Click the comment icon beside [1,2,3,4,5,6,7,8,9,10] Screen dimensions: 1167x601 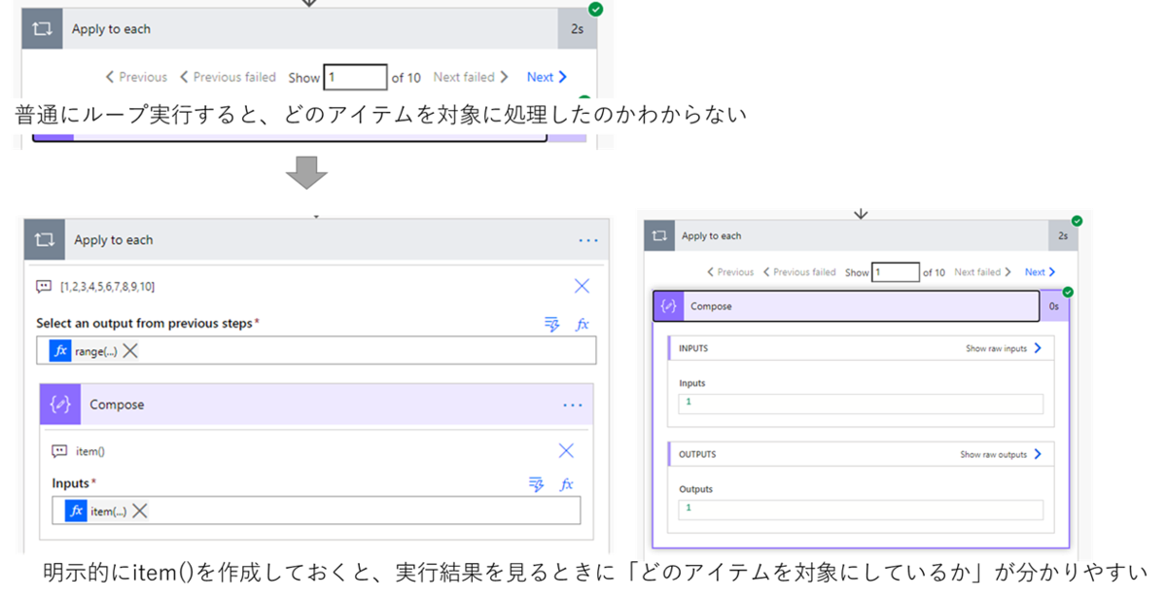pos(43,286)
